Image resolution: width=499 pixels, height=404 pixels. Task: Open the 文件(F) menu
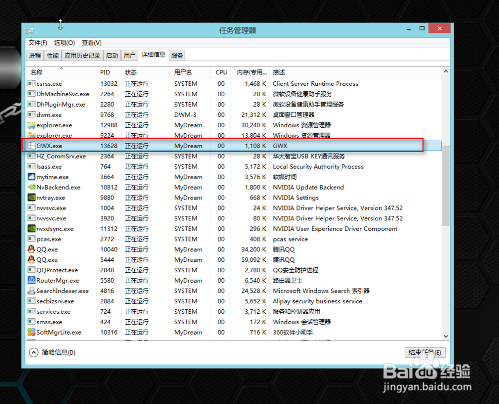pyautogui.click(x=37, y=42)
